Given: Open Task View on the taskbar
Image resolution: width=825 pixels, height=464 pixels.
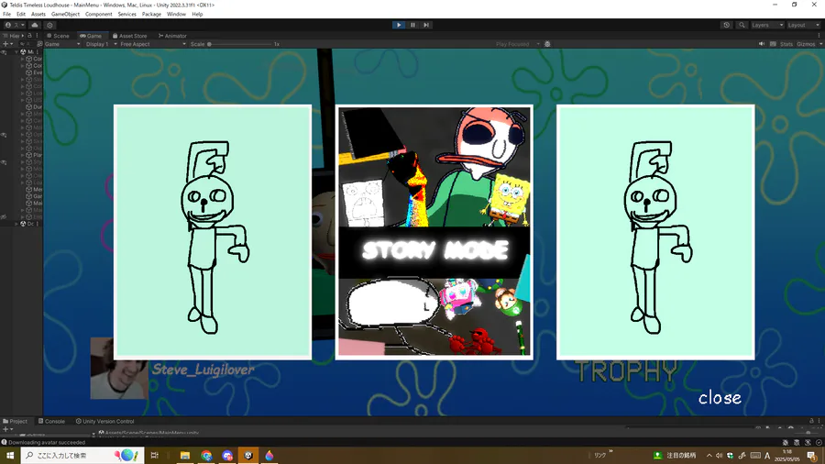Looking at the screenshot, I should (x=154, y=456).
